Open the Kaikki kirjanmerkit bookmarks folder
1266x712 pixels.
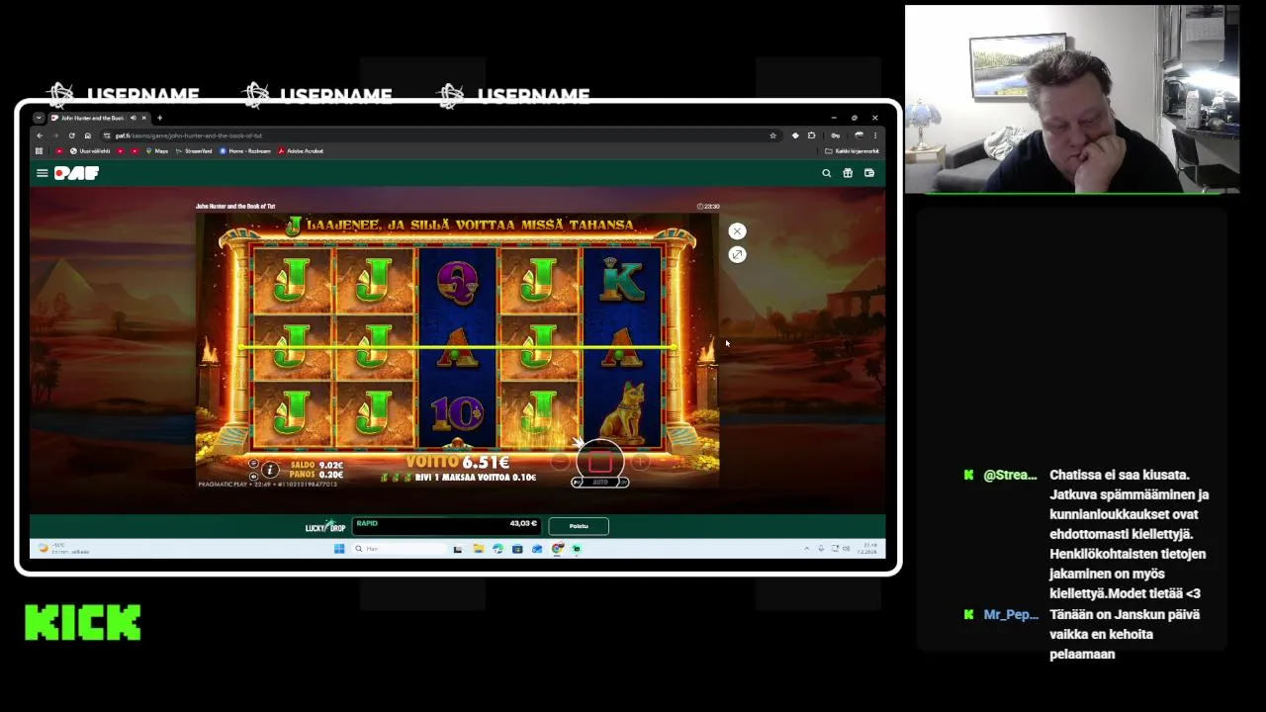[x=852, y=151]
